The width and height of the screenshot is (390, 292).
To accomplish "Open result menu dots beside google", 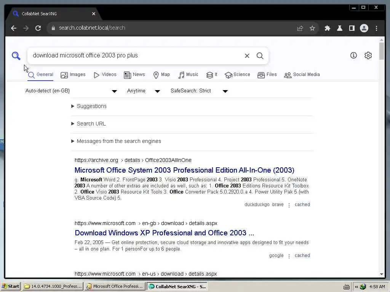I will (x=289, y=256).
